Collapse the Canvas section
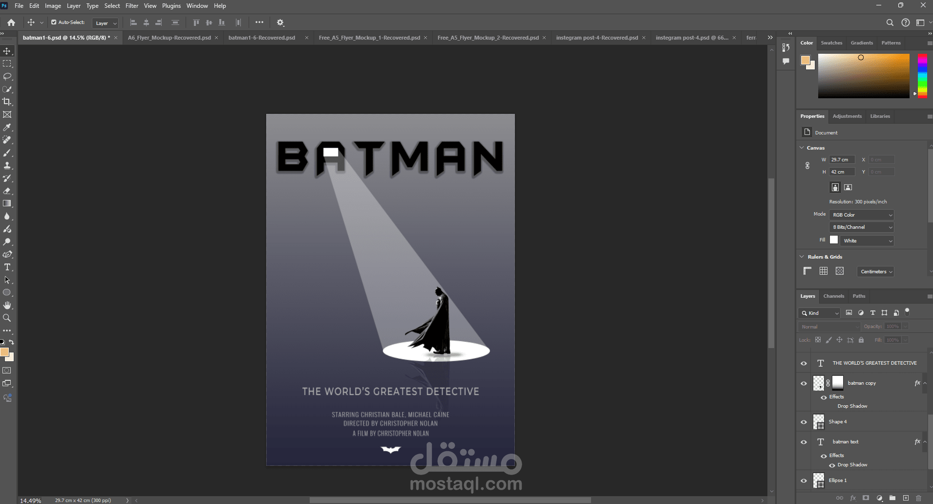 coord(802,148)
